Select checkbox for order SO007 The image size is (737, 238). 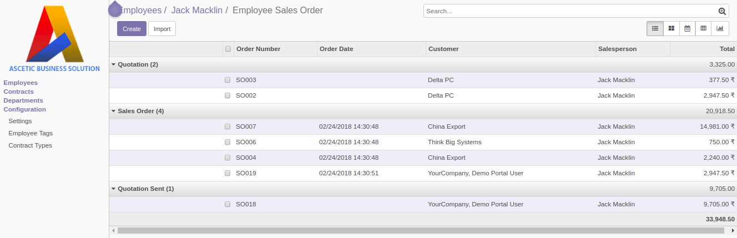228,126
